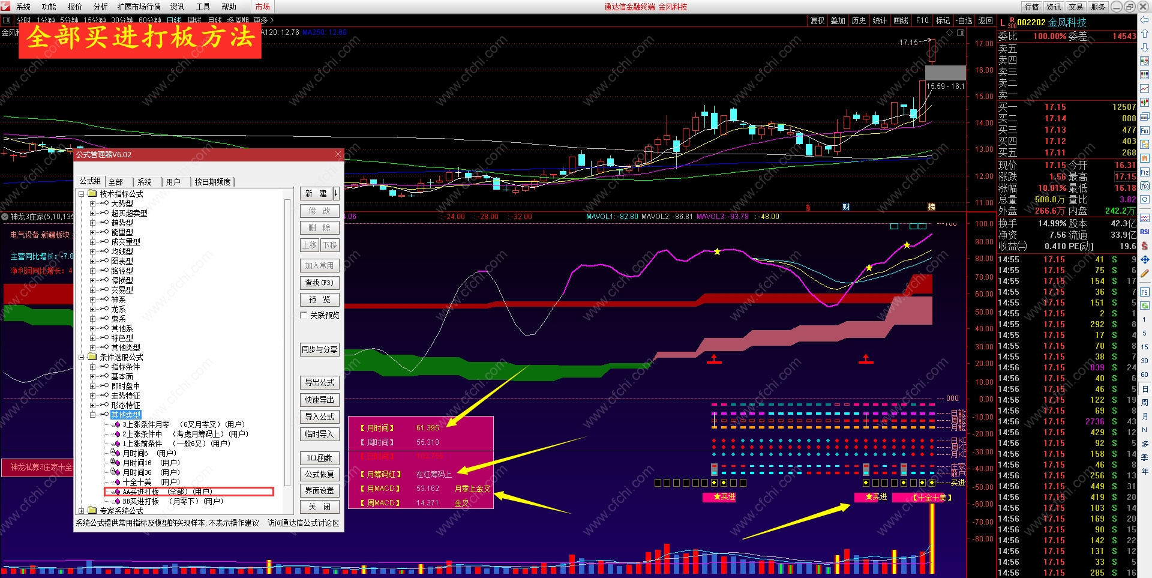This screenshot has width=1152, height=578.
Task: Collapse the 其他类型 node under 条件选股公式
Action: (x=92, y=415)
